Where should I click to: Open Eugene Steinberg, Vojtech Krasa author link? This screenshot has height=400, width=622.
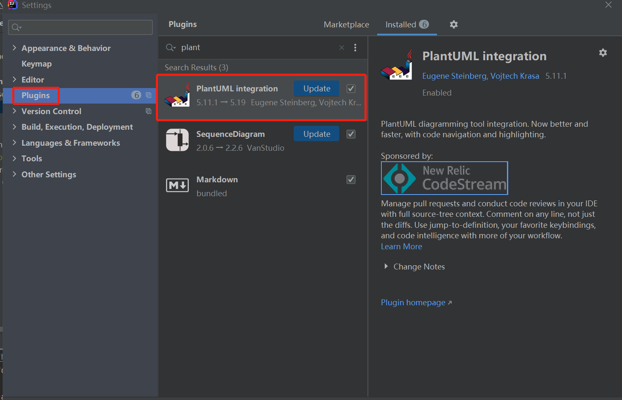coord(481,76)
